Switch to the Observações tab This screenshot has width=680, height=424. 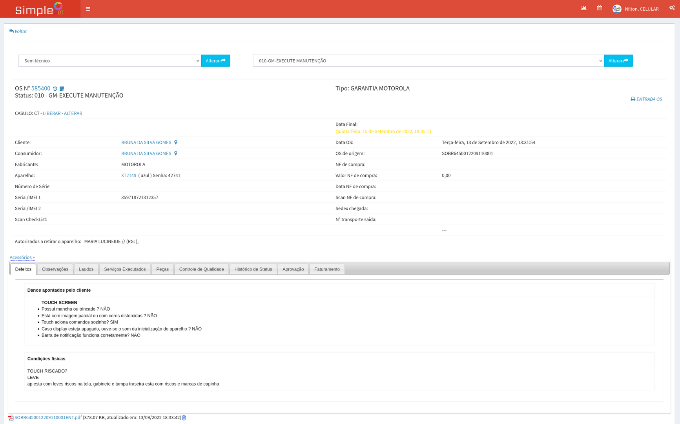tap(55, 269)
